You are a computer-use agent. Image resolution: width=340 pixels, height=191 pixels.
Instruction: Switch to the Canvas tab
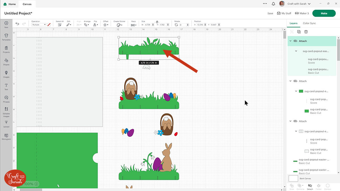(27, 4)
